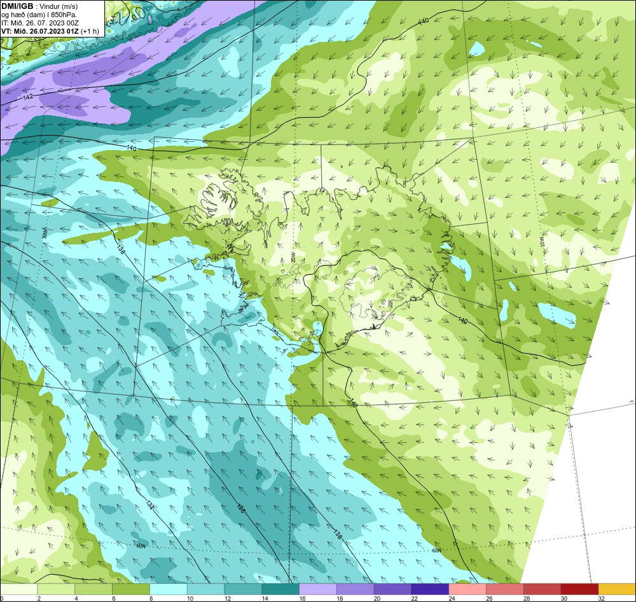Click the orange legend swatch above 32
Image resolution: width=636 pixels, height=602 pixels.
(x=617, y=589)
